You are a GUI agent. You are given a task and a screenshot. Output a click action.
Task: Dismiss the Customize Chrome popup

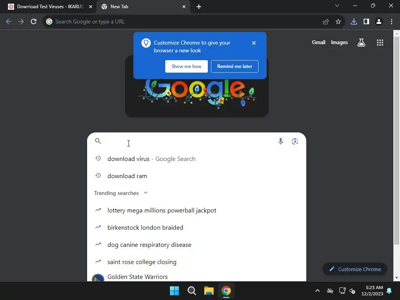point(254,43)
